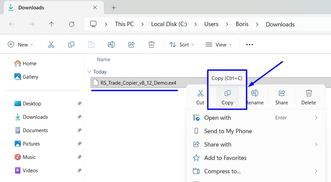Select Copy in the context menu
331x182 pixels.
tap(227, 97)
